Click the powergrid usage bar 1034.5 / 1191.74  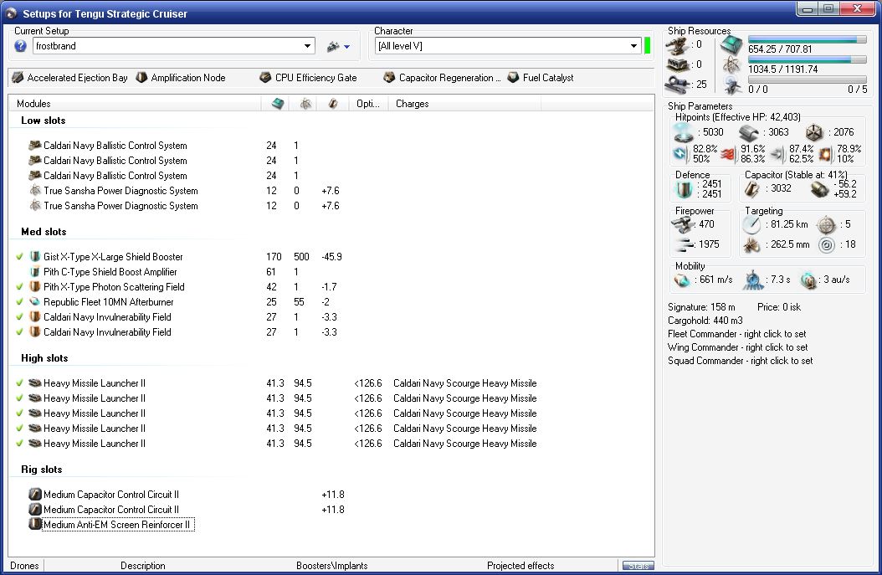tap(808, 59)
